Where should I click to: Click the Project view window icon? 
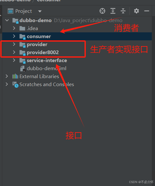(11, 11)
